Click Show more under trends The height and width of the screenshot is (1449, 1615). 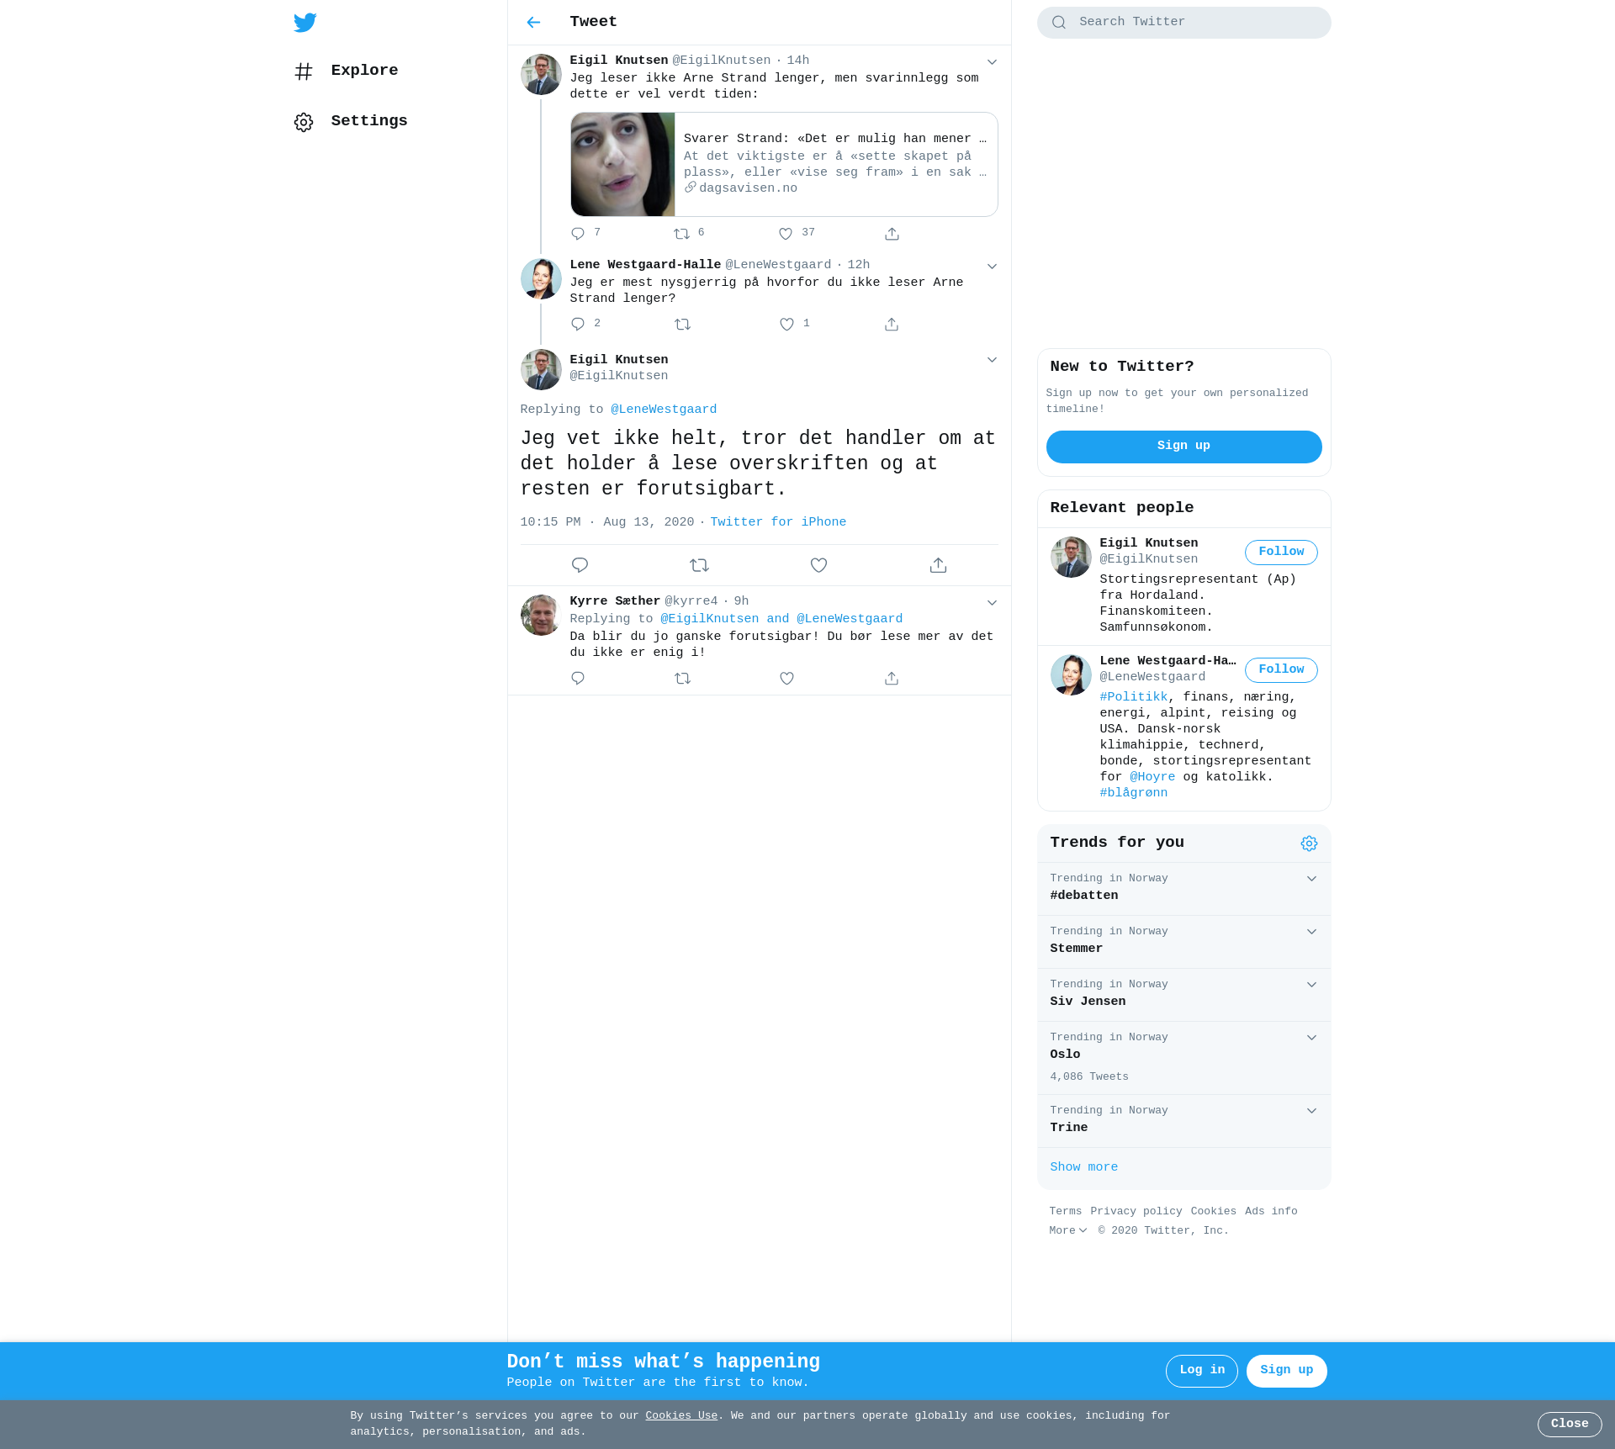1083,1167
